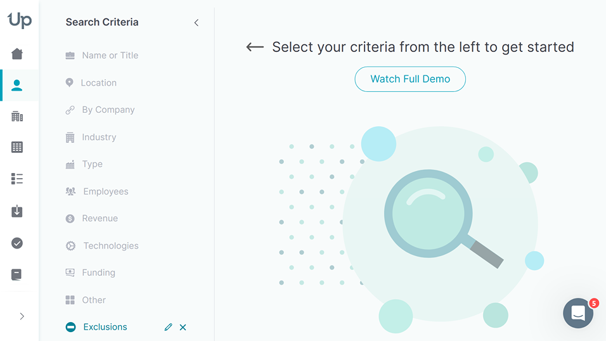Click the download sidebar icon

pyautogui.click(x=17, y=211)
